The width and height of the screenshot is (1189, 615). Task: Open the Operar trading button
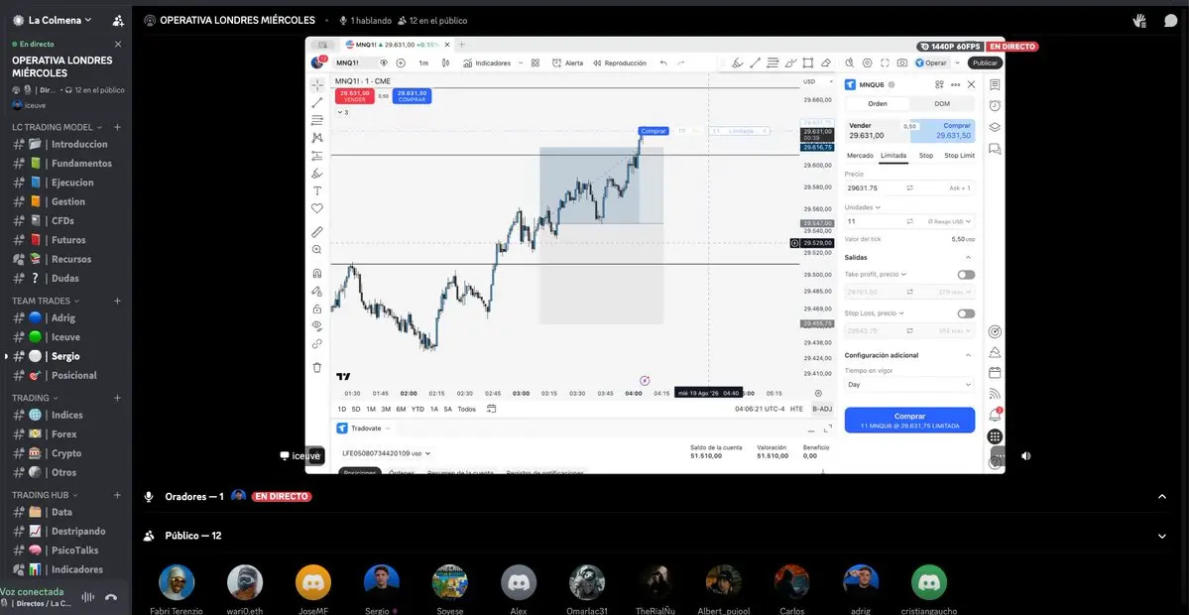(x=931, y=62)
